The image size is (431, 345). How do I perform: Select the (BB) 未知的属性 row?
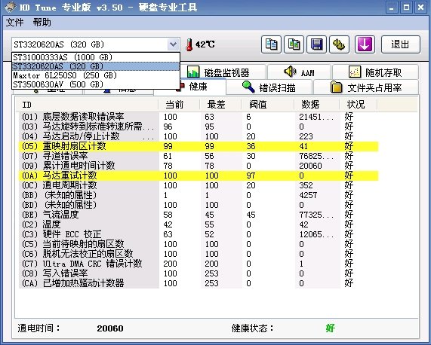pos(199,195)
